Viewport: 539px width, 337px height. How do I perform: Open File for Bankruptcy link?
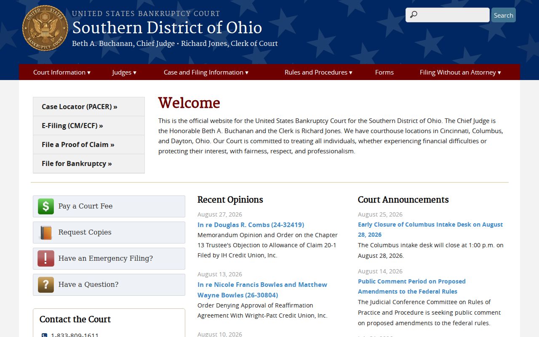[89, 163]
